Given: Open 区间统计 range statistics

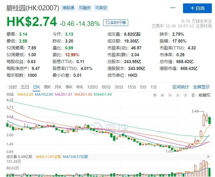Looking at the screenshot, I should (x=180, y=87).
